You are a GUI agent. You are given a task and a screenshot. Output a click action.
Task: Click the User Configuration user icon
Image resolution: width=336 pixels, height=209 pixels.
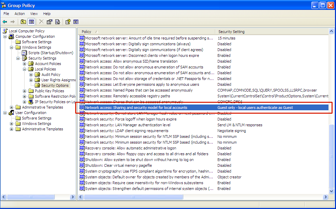tap(11, 113)
